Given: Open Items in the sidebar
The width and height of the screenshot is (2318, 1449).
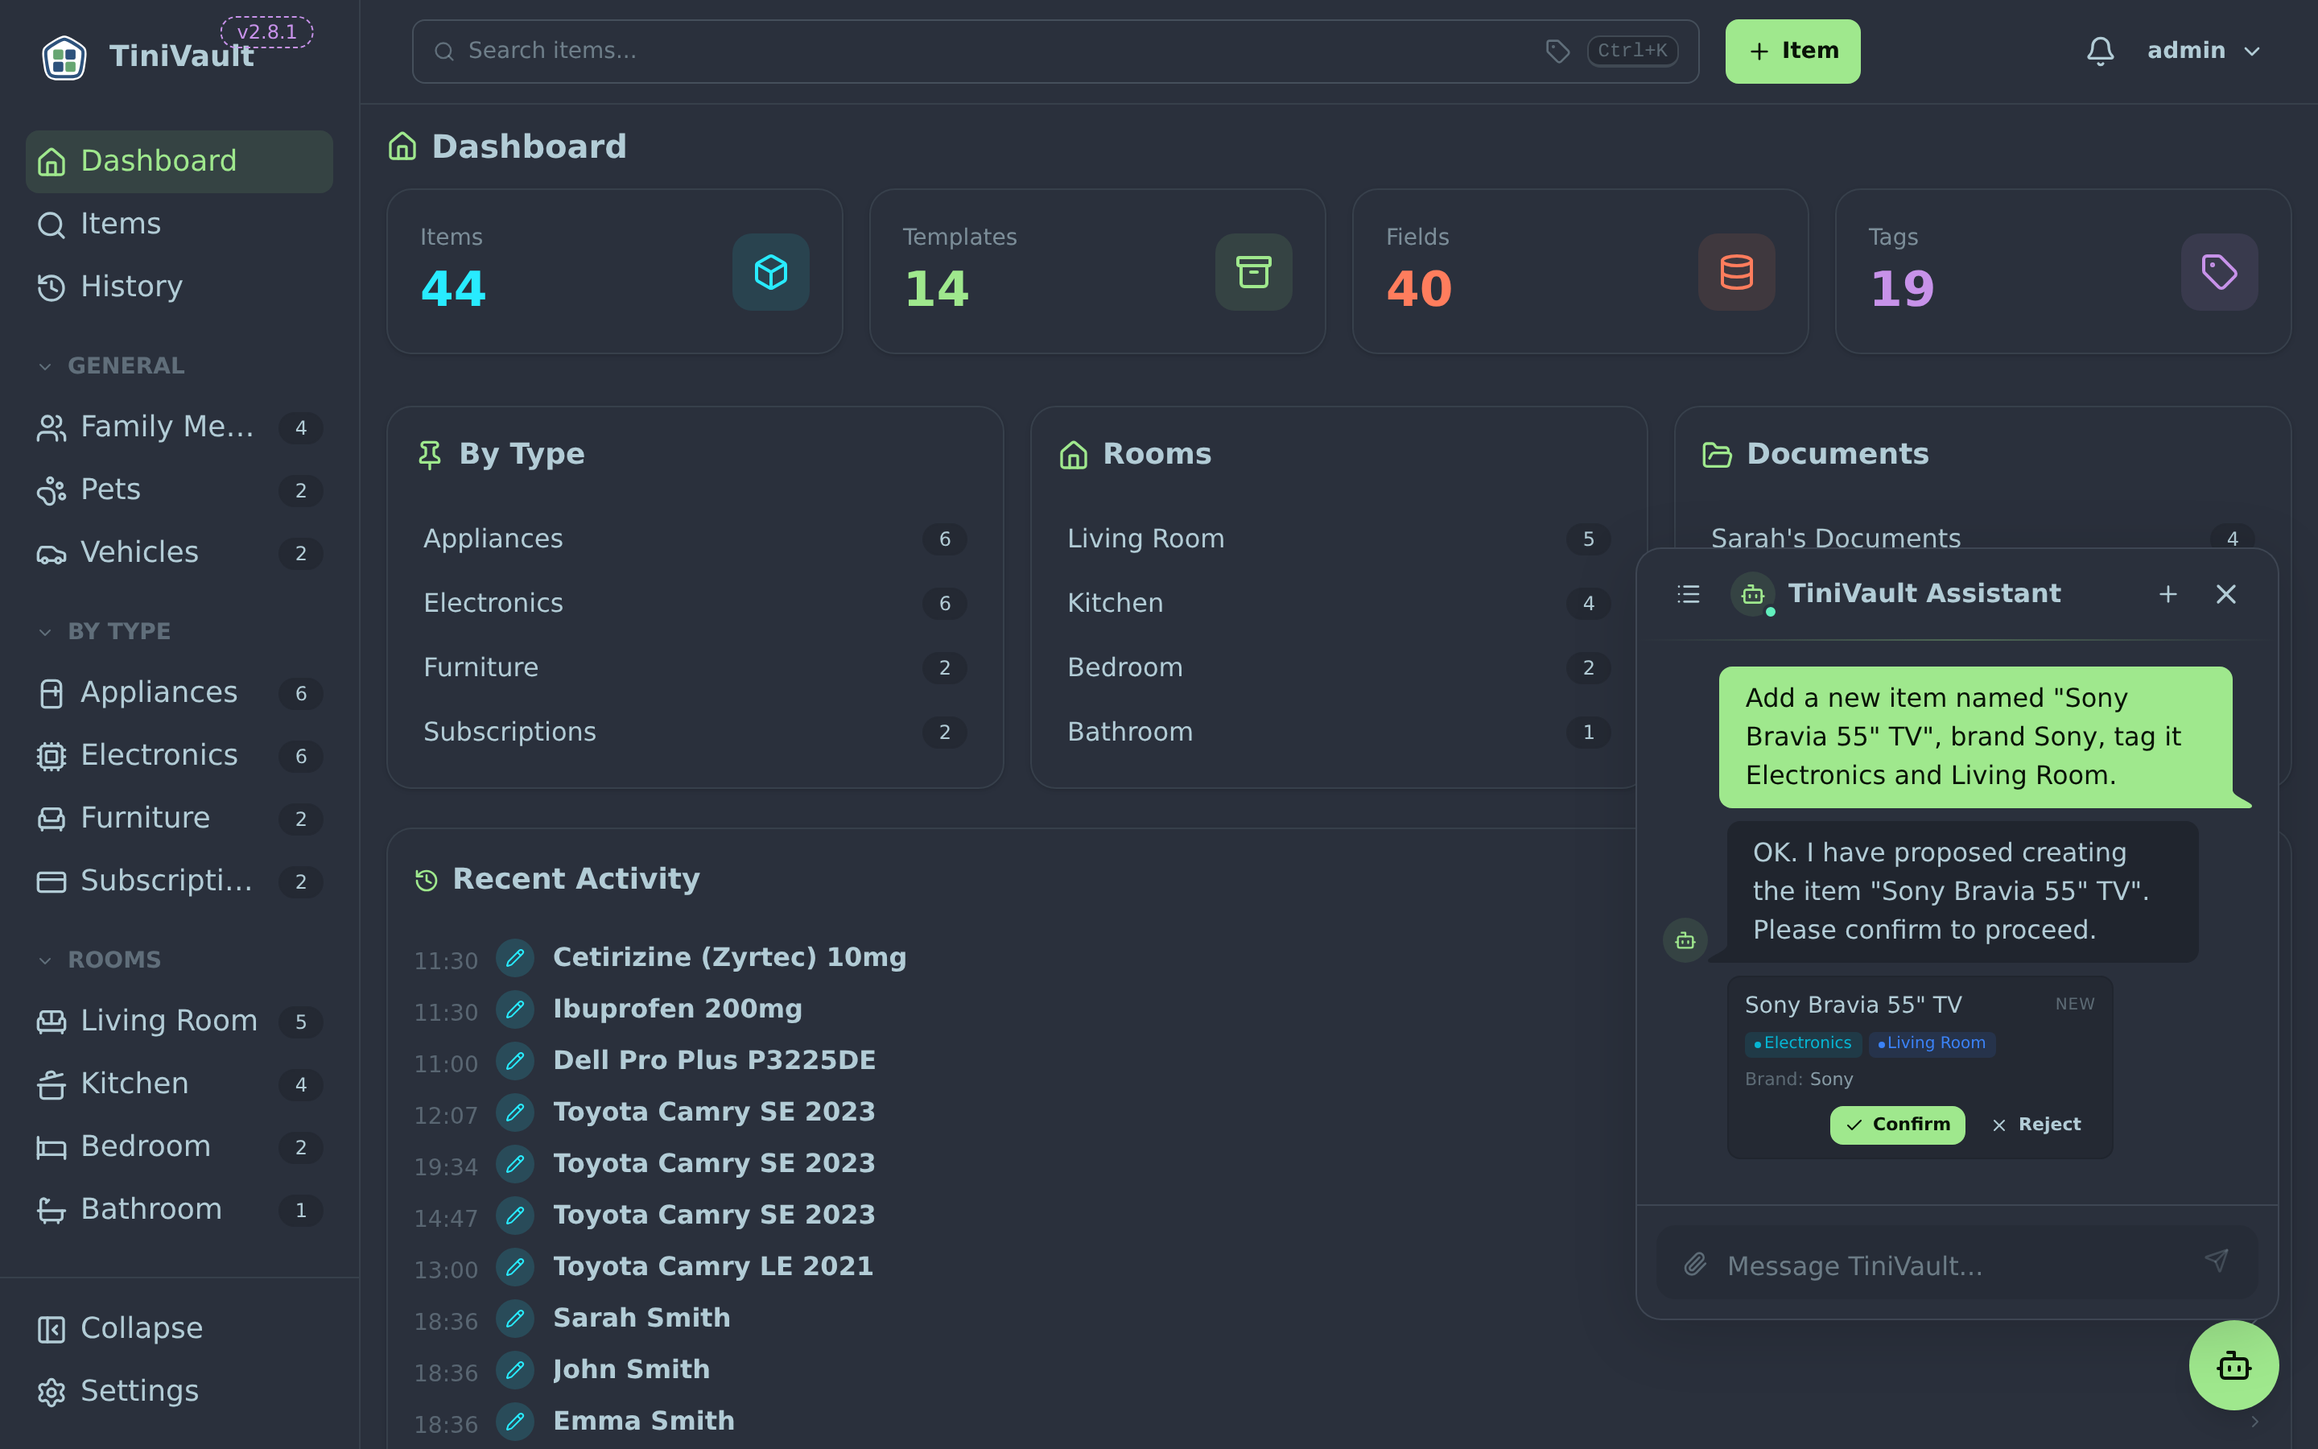Looking at the screenshot, I should coord(179,225).
